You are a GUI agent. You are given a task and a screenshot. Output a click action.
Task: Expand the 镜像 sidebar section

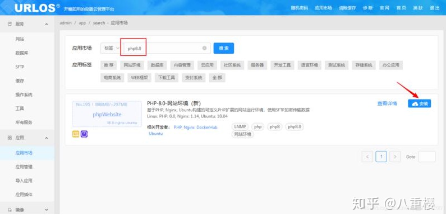47,210
